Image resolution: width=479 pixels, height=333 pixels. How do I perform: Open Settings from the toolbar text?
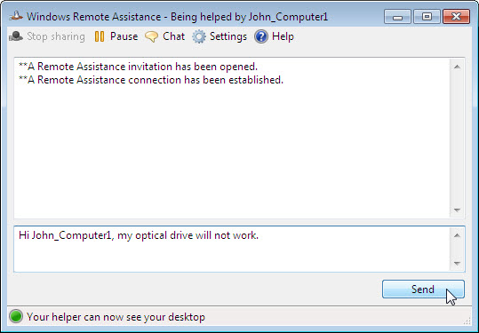point(228,36)
